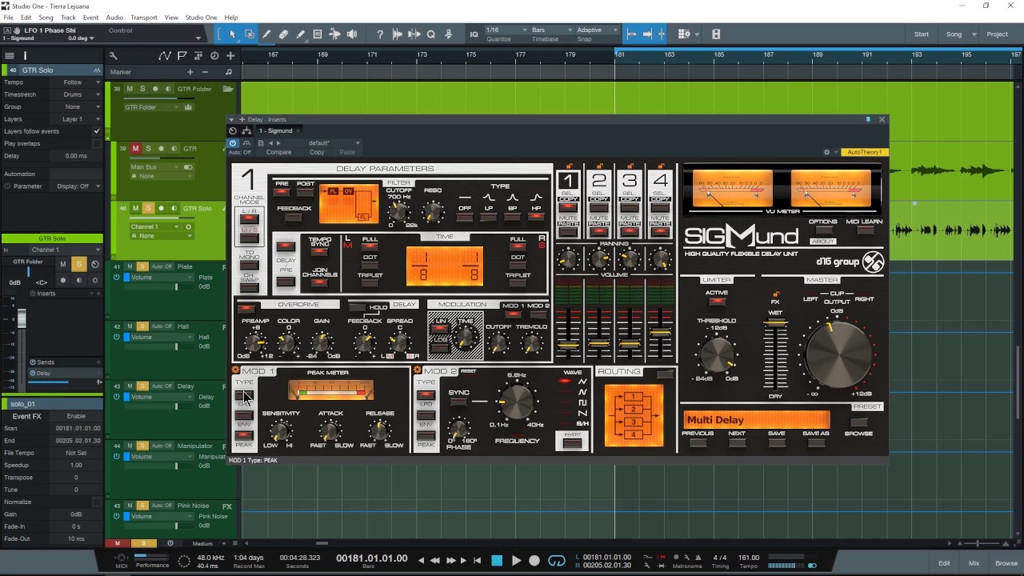Click the Multi Delay preset name display
Screen dimensions: 1024x576
(x=756, y=420)
